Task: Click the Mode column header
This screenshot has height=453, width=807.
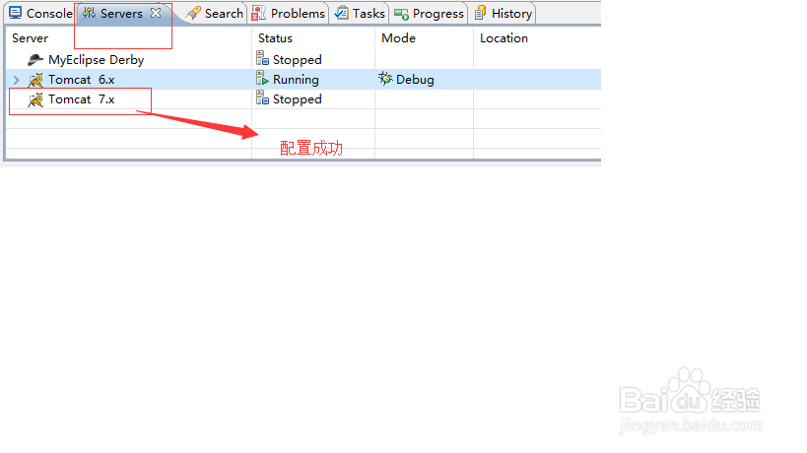Action: click(398, 38)
